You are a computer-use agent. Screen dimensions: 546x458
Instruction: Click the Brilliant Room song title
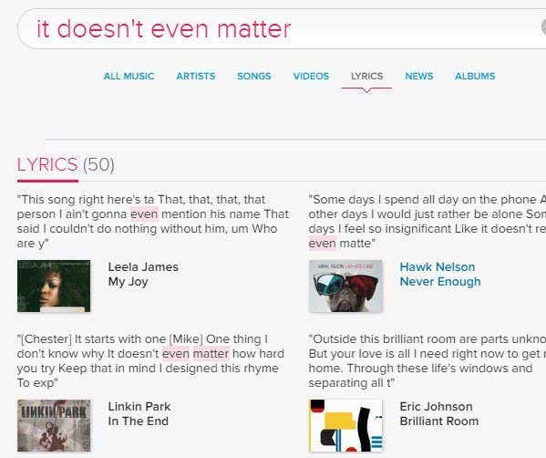click(x=439, y=422)
